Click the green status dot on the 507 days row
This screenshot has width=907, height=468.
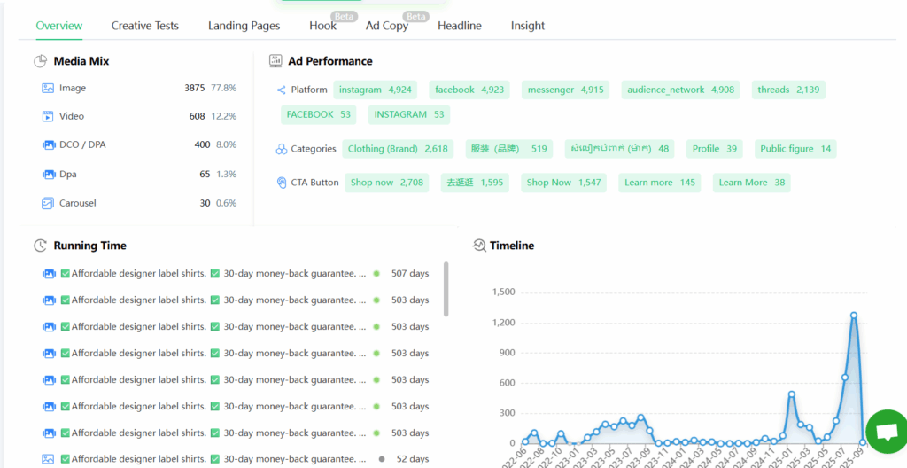[376, 273]
